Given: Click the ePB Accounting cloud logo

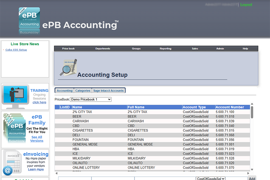Looking at the screenshot, I should (x=29, y=18).
